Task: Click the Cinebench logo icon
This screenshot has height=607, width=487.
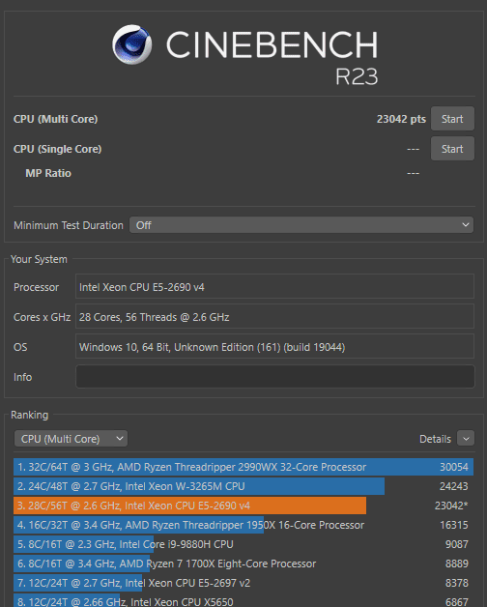Action: [x=131, y=44]
